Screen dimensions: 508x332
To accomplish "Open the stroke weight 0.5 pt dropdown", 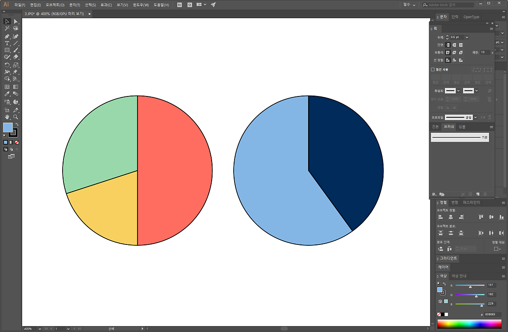I will 467,37.
